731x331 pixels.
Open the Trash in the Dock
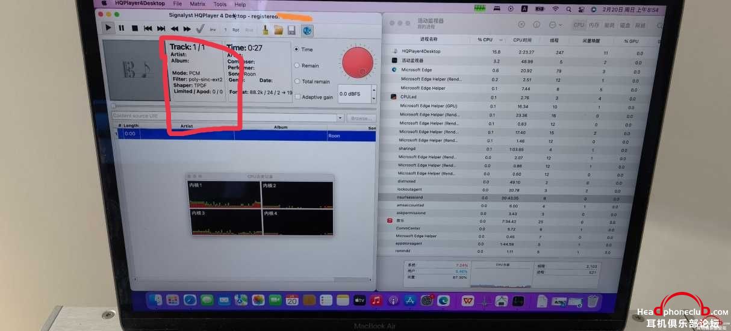coord(593,300)
